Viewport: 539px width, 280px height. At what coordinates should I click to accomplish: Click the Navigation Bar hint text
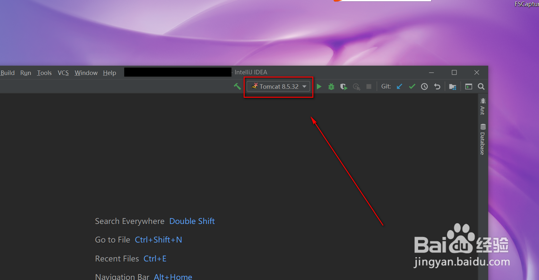point(122,277)
